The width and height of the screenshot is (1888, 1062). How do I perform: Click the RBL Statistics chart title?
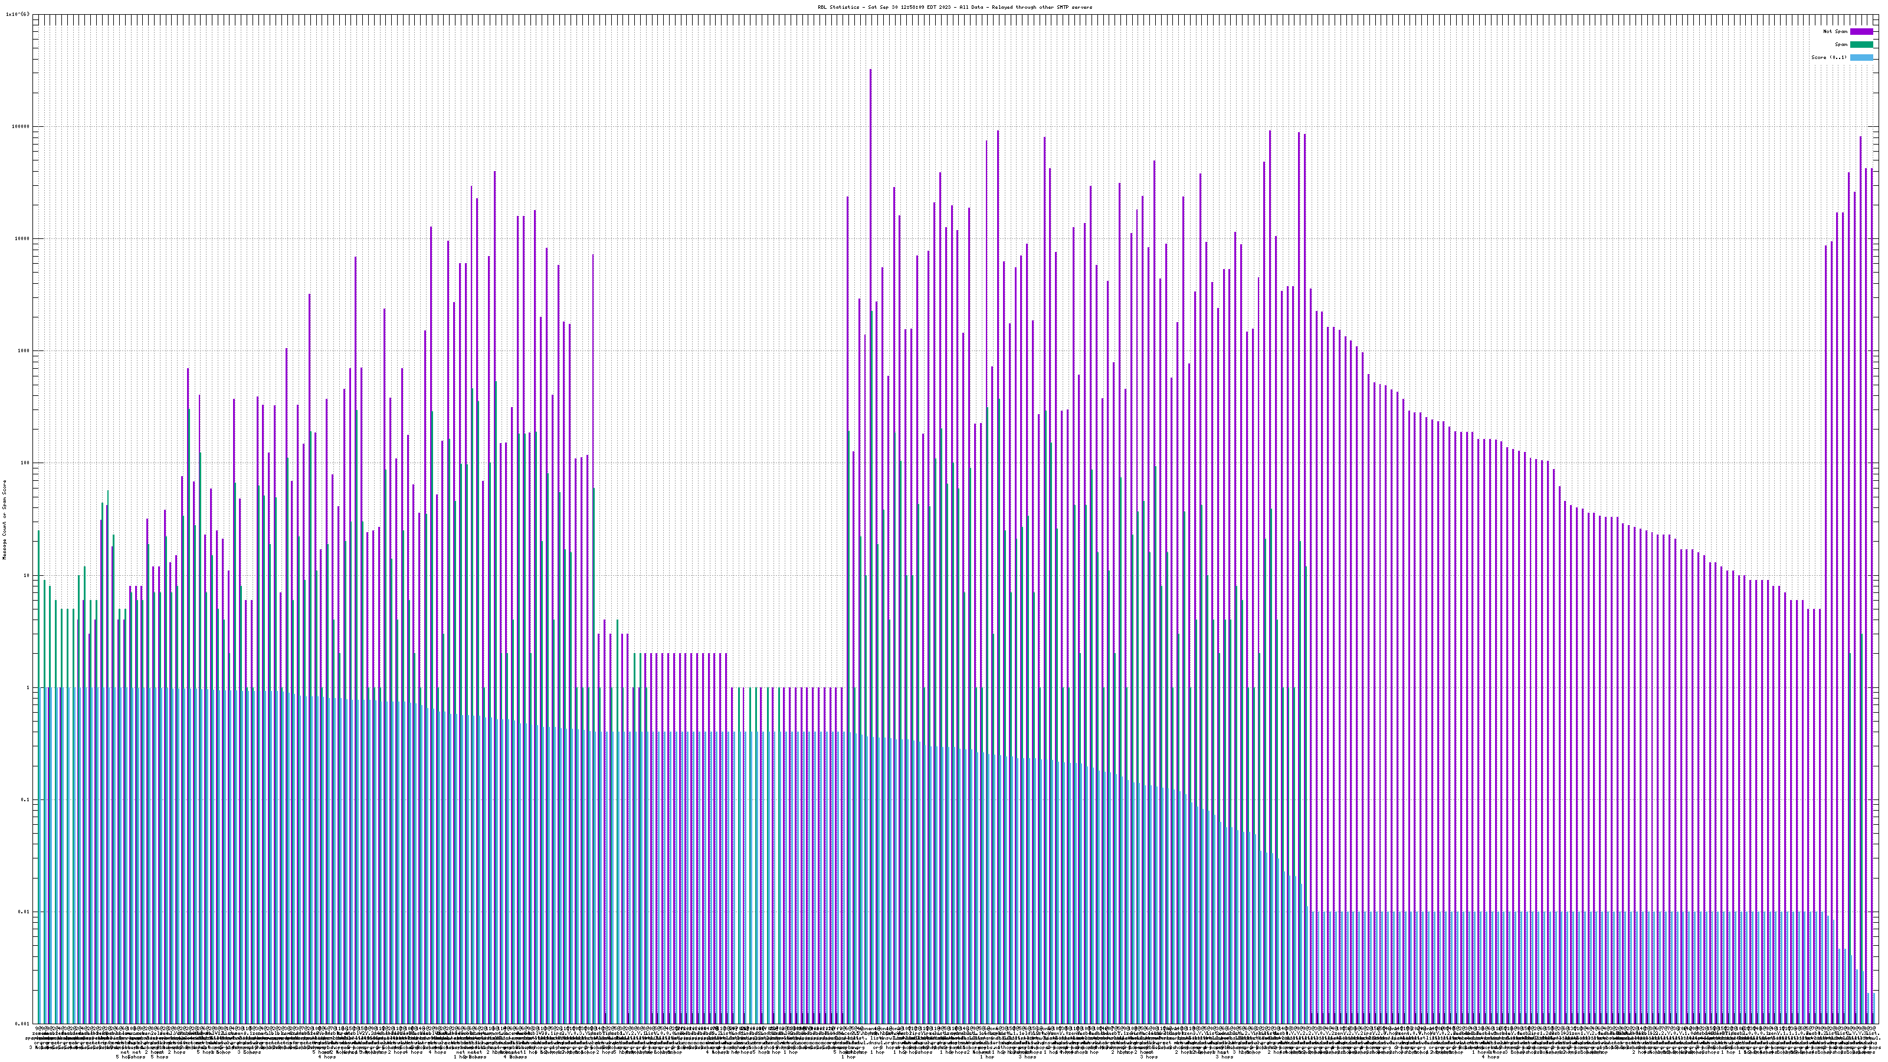click(x=954, y=7)
